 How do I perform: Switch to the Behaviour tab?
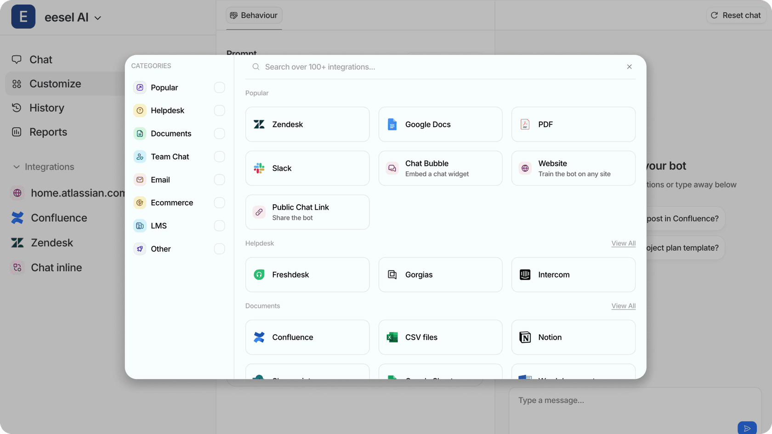[x=254, y=15]
